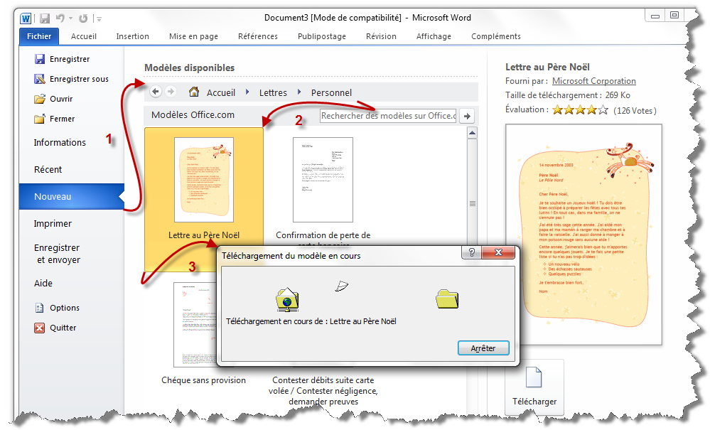
Task: Click the Undo arrow in quick access toolbar
Action: pos(60,18)
